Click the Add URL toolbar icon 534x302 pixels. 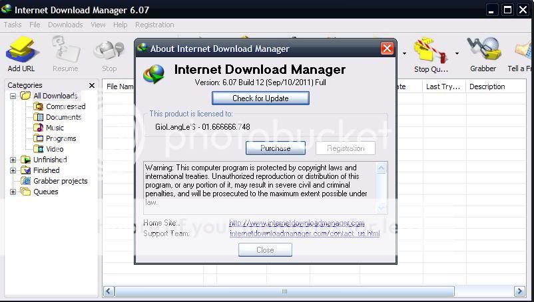pos(23,52)
